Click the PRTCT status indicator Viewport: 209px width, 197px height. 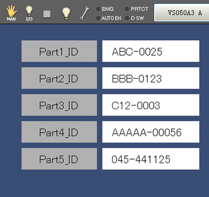click(137, 9)
